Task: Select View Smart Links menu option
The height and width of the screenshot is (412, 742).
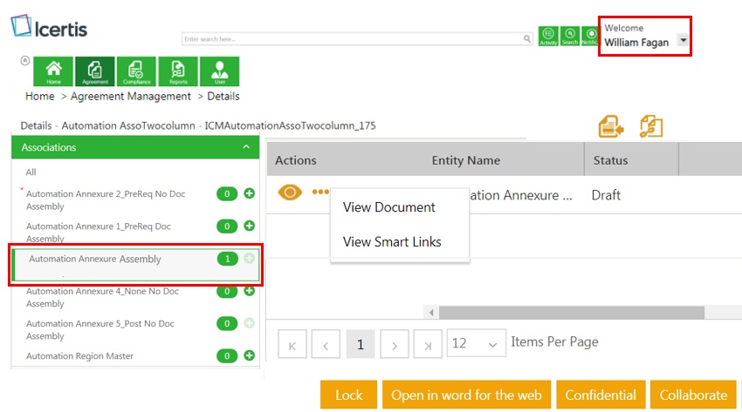Action: coord(392,242)
